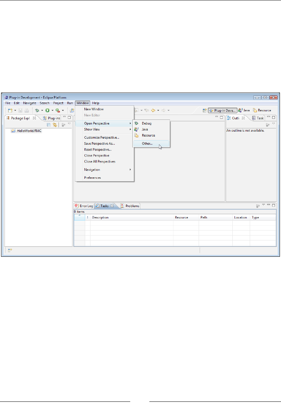
Task: Click the Forward navigation arrow icon
Action: pos(163,110)
